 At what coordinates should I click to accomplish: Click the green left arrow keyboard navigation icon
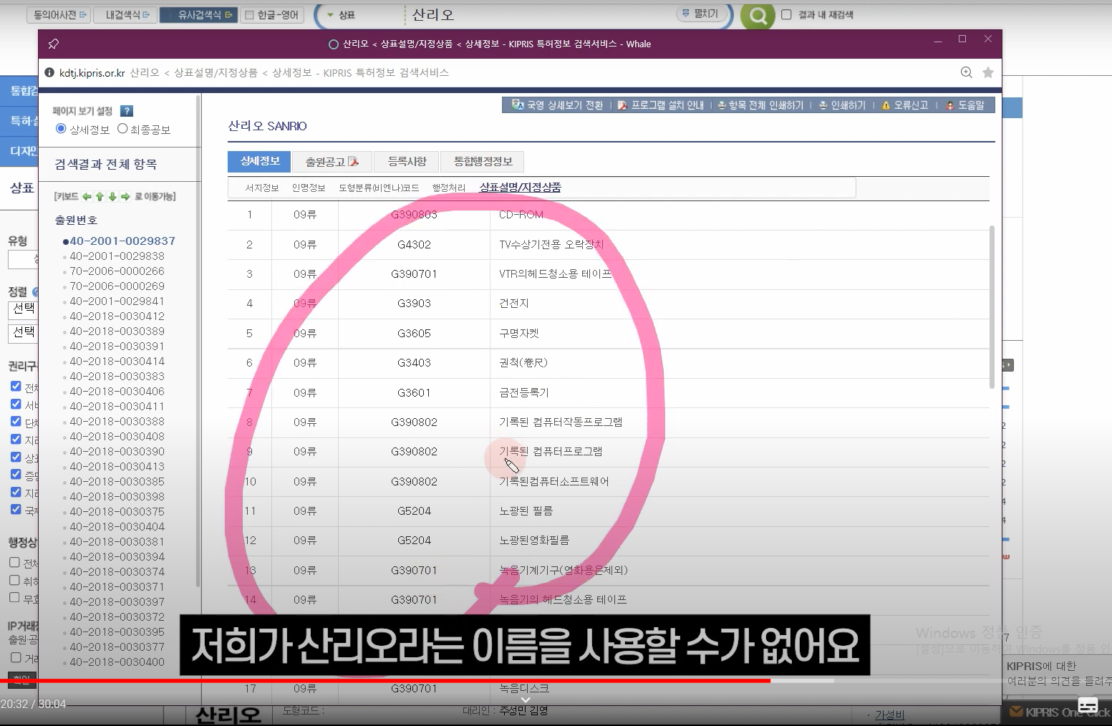pyautogui.click(x=87, y=196)
